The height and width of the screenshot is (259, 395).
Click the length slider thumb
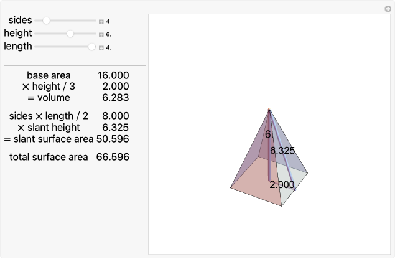tap(92, 47)
